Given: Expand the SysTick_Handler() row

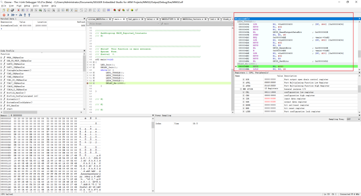Looking at the screenshot, I should coord(1,93).
